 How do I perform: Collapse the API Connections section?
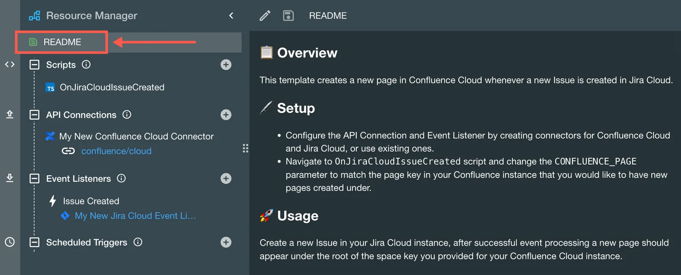pos(34,115)
